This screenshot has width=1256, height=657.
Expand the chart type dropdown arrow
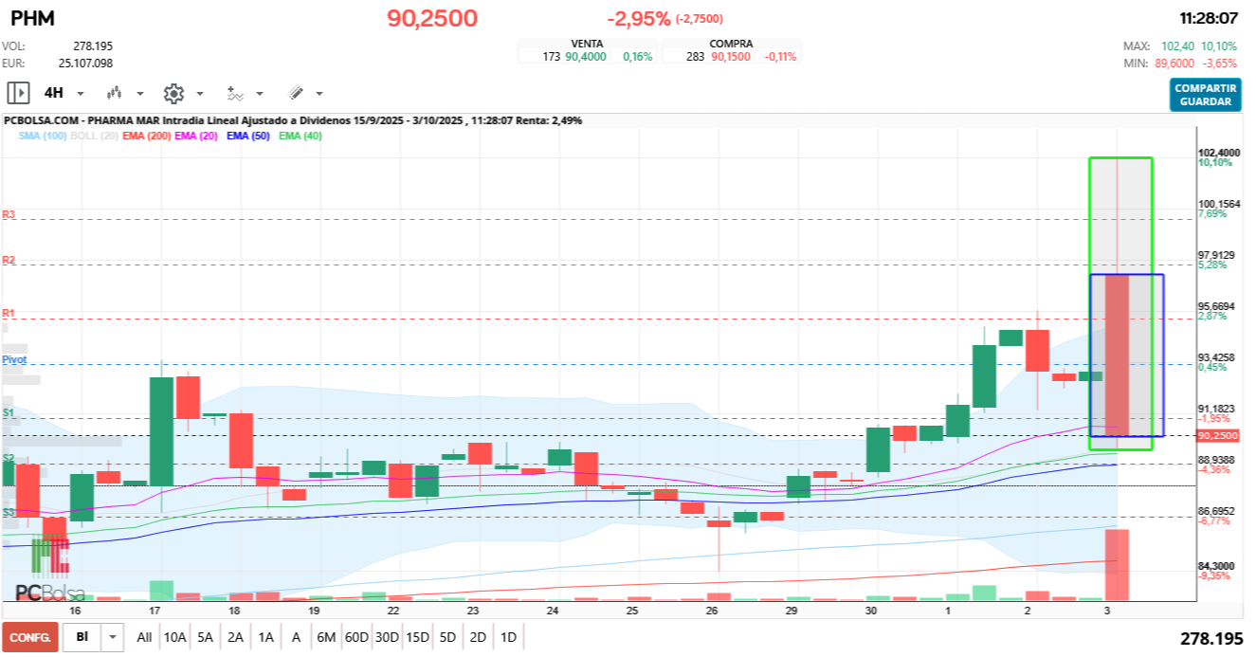(x=140, y=94)
